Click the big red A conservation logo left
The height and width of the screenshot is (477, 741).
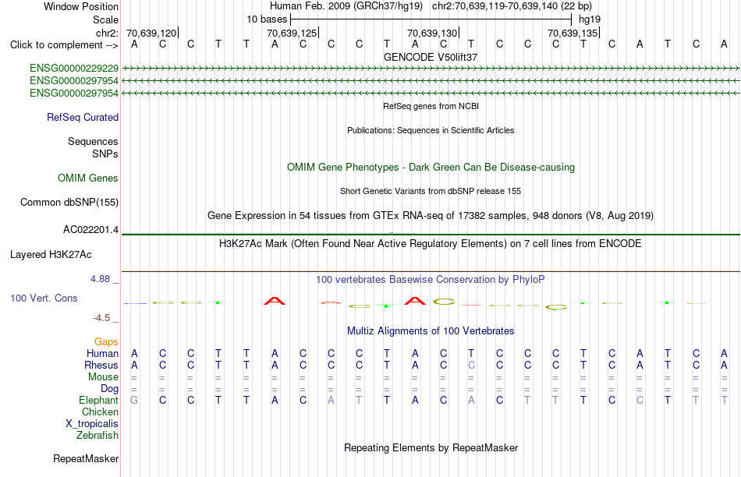(275, 301)
